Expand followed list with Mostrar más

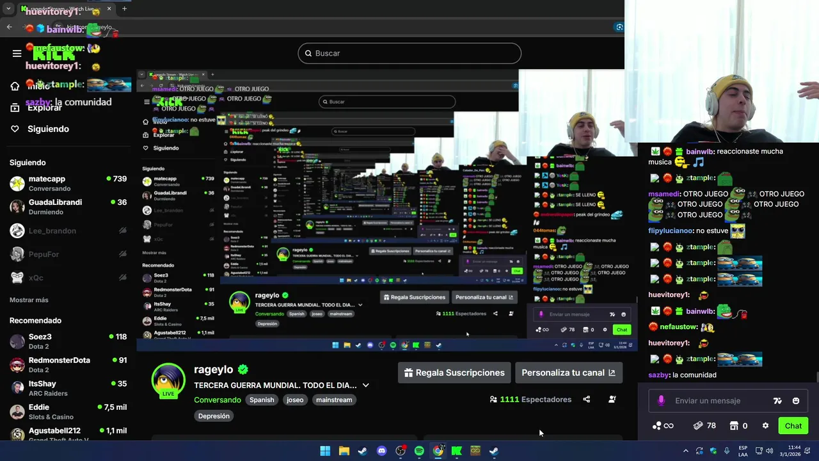pyautogui.click(x=29, y=300)
